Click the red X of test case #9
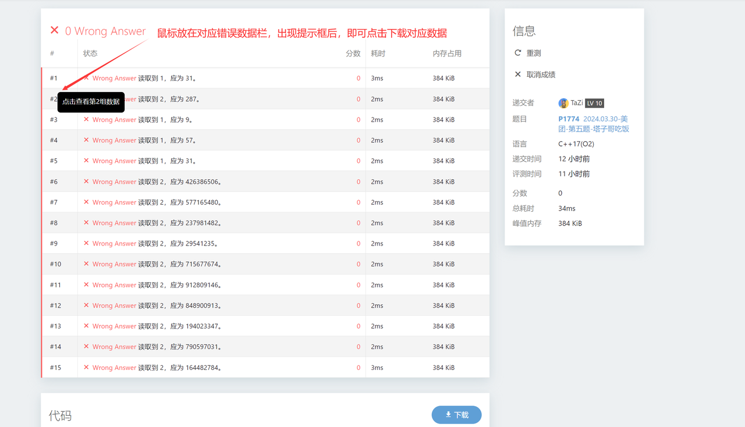 tap(86, 243)
